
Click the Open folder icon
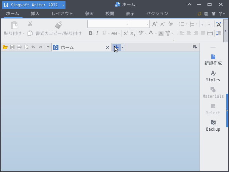coord(5,47)
